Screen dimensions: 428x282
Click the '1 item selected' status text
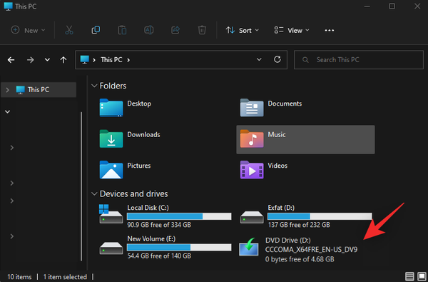pos(65,277)
